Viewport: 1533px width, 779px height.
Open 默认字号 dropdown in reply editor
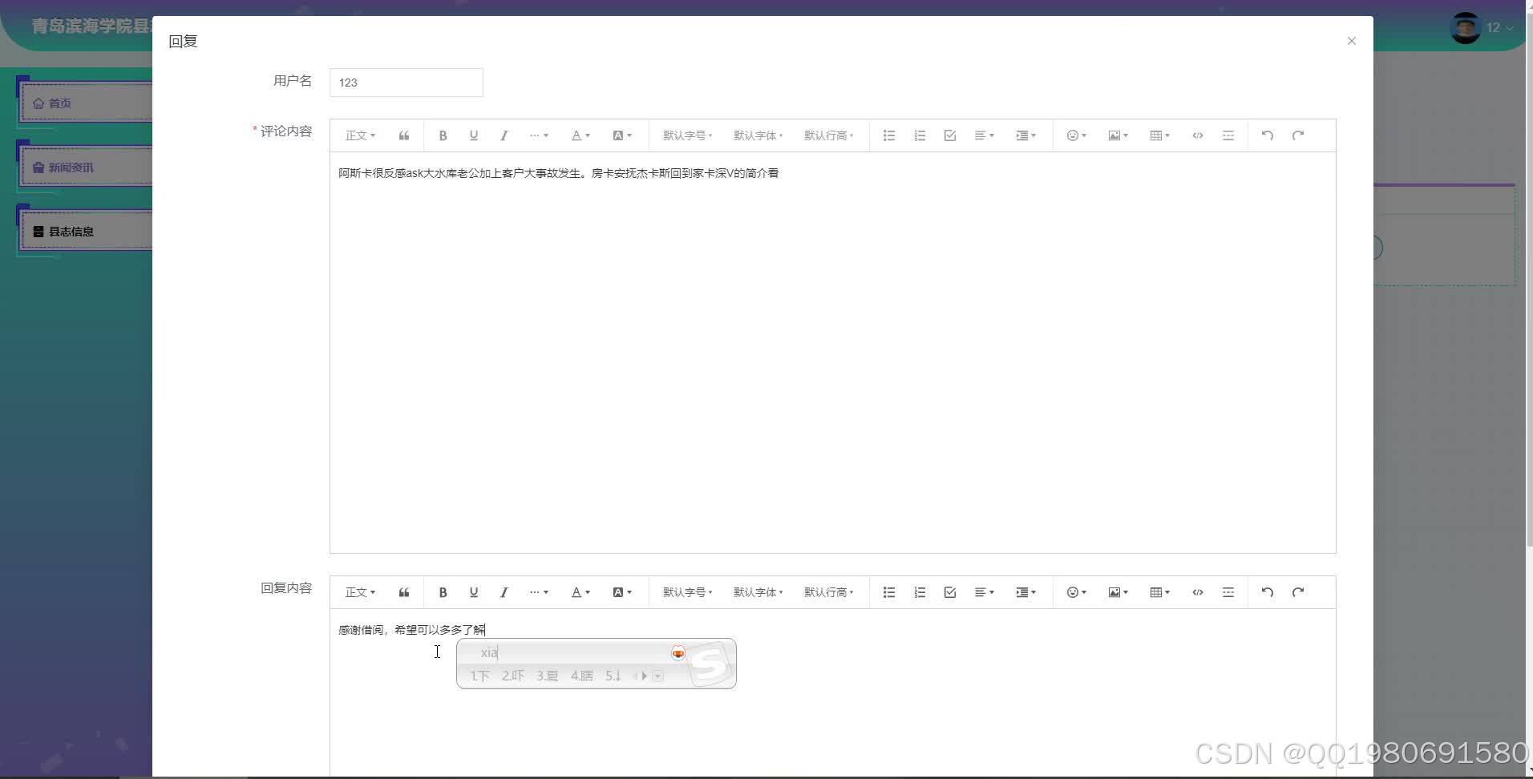[687, 592]
